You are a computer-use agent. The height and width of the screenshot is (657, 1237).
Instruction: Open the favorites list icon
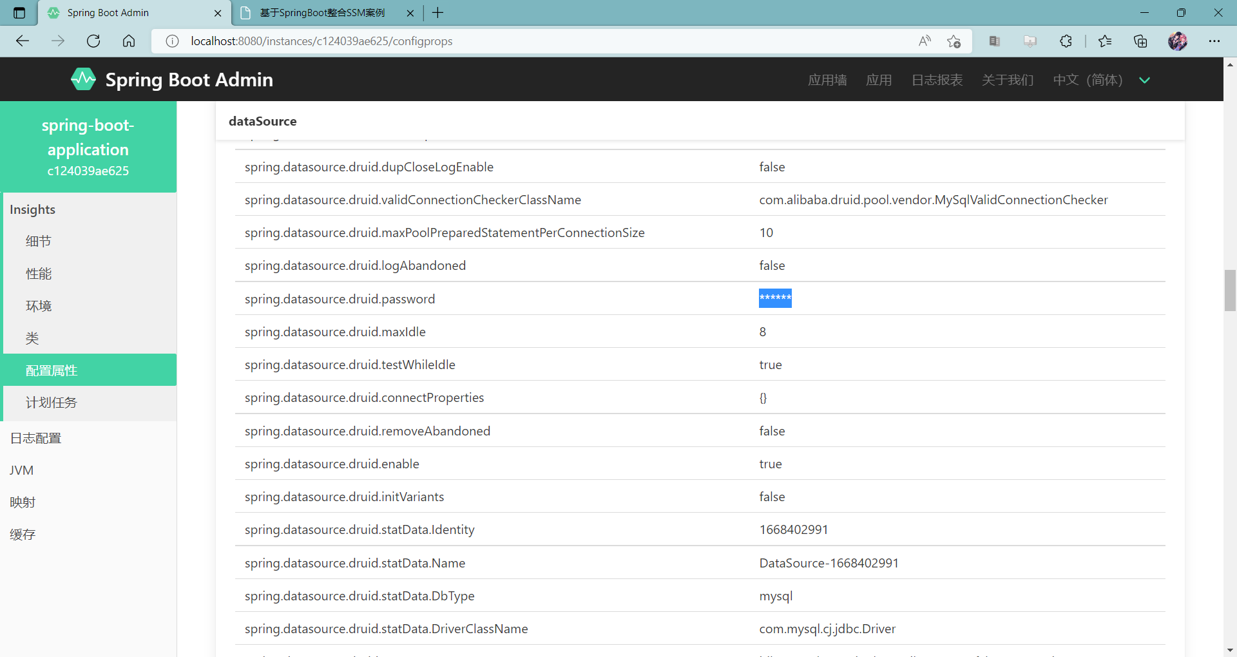pos(1105,41)
